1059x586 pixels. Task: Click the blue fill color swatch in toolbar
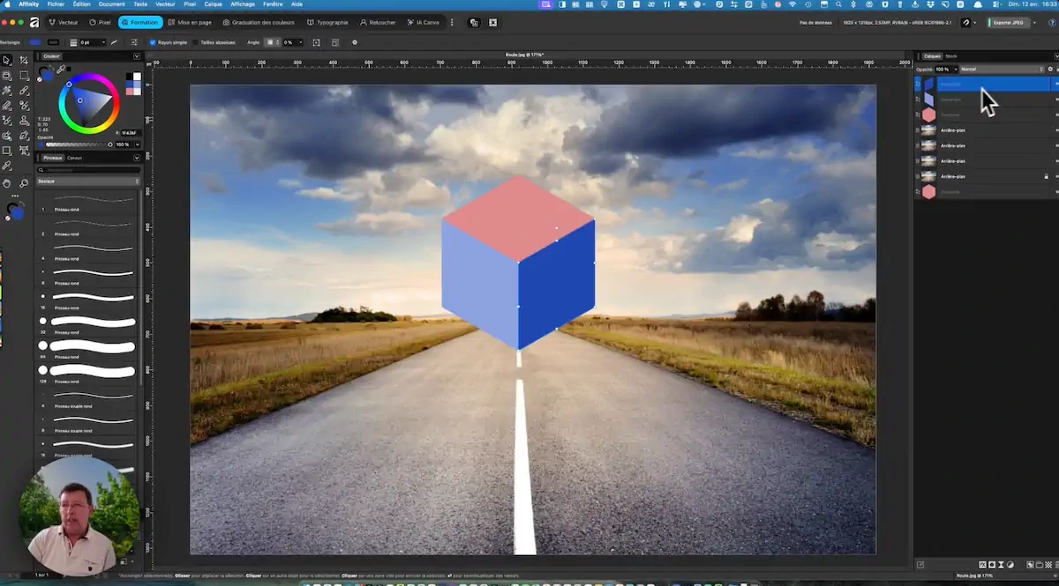click(x=34, y=42)
